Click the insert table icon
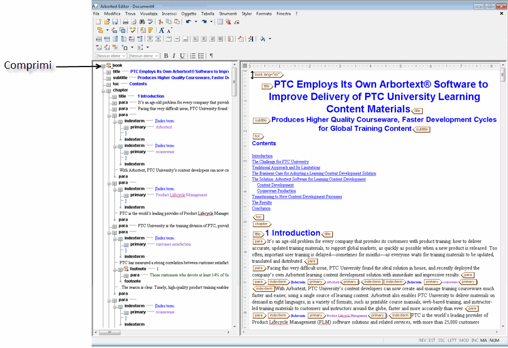The height and width of the screenshot is (348, 508). click(x=220, y=22)
